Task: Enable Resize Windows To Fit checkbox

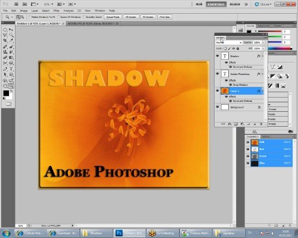Action: point(30,17)
